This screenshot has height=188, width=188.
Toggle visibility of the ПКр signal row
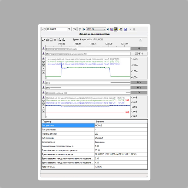pyautogui.click(x=43, y=82)
